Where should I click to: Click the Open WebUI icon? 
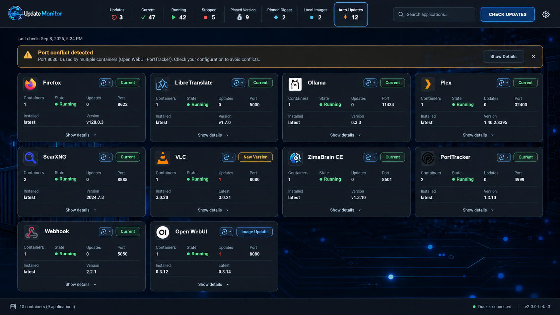pos(163,232)
